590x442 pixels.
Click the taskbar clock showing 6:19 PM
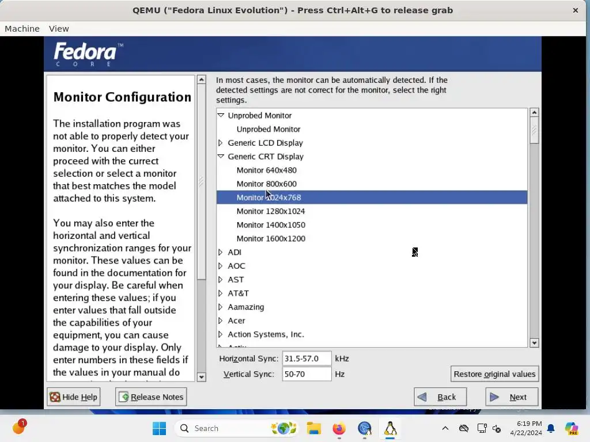pyautogui.click(x=526, y=428)
